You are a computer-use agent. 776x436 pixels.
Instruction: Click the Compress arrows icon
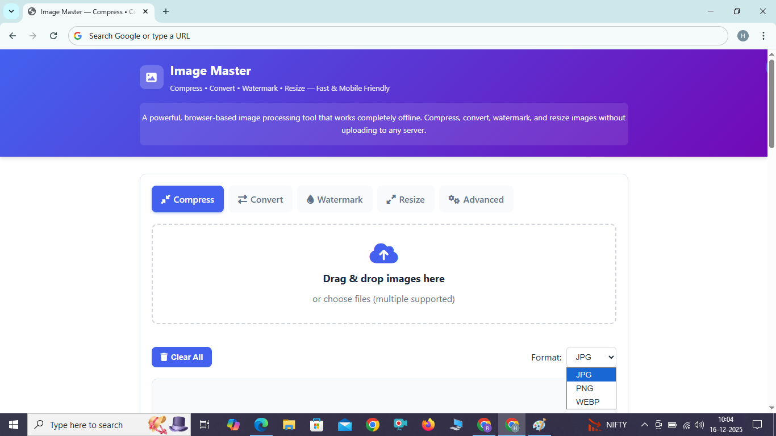pos(165,199)
